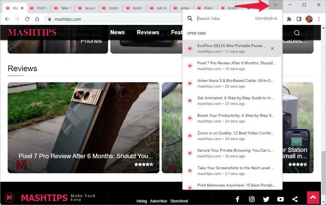Screen dimensions: 326x205
Task: Switch to Secure Your Private Browsing entry
Action: click(232, 153)
